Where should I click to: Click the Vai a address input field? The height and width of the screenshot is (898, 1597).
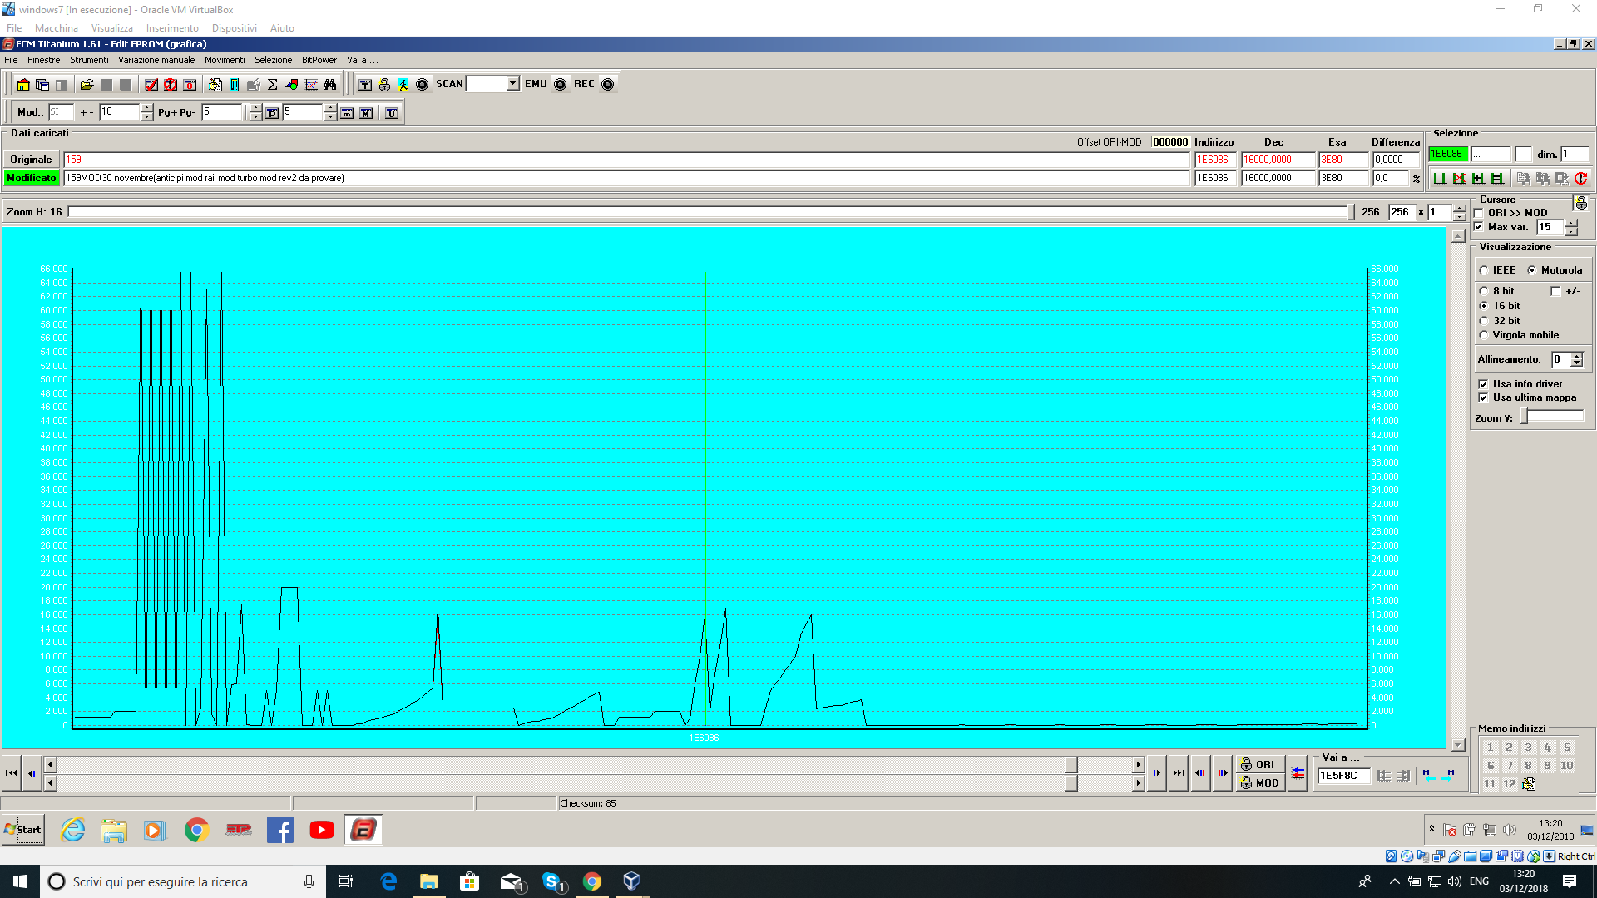click(1342, 776)
